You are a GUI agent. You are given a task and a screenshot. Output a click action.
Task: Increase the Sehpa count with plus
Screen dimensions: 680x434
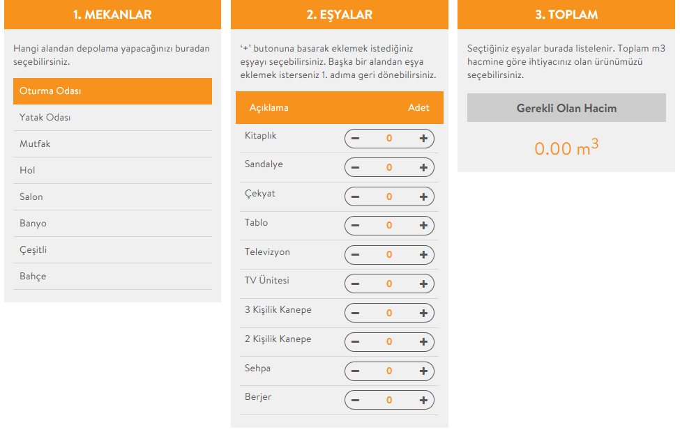pos(423,371)
